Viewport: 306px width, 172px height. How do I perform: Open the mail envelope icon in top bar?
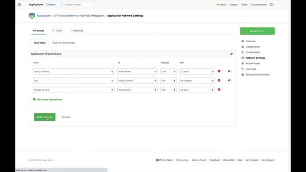tap(19, 4)
